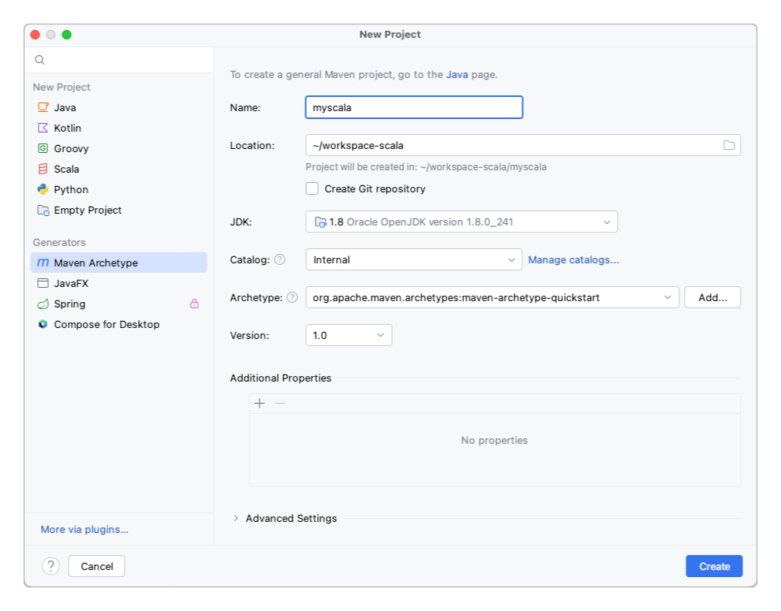Viewport: 781px width, 611px height.
Task: Click the Java cup icon
Action: pyautogui.click(x=43, y=107)
